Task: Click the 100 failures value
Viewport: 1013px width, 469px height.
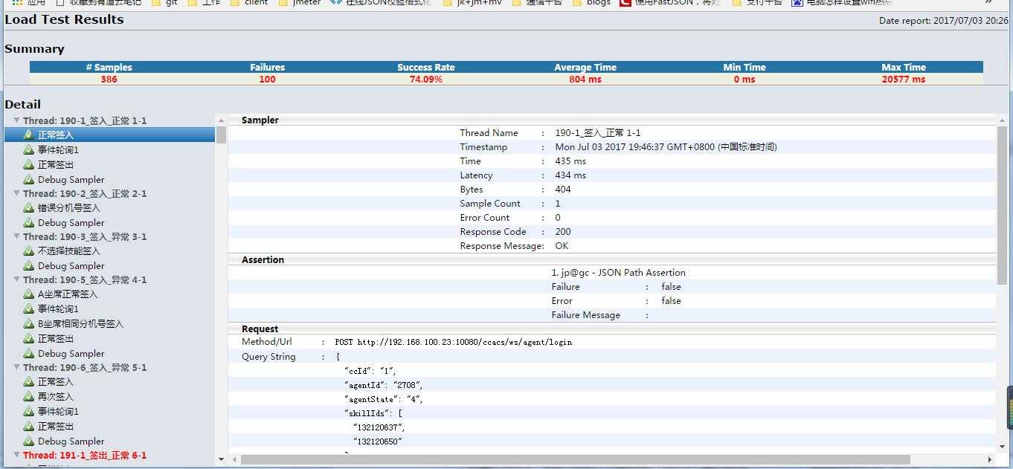Action: pyautogui.click(x=268, y=79)
